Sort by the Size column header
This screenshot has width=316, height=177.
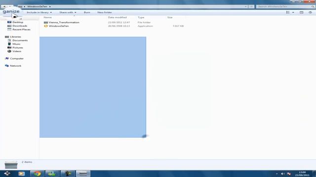click(x=170, y=18)
